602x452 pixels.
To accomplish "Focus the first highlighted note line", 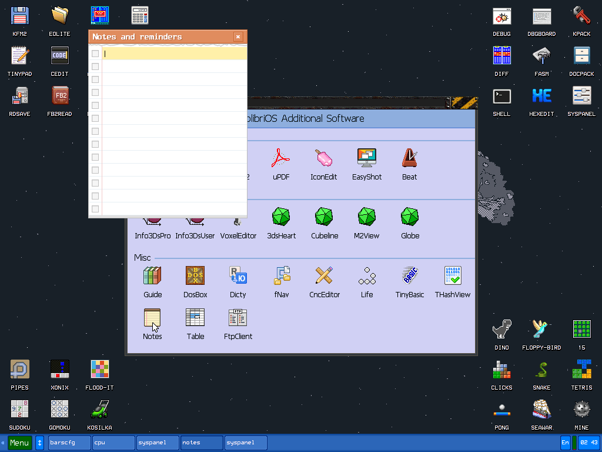I will 174,54.
